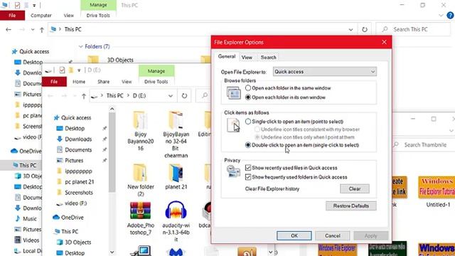Open quick access toolbar dropdown in D (E:) window
The width and height of the screenshot is (455, 256).
pos(79,70)
